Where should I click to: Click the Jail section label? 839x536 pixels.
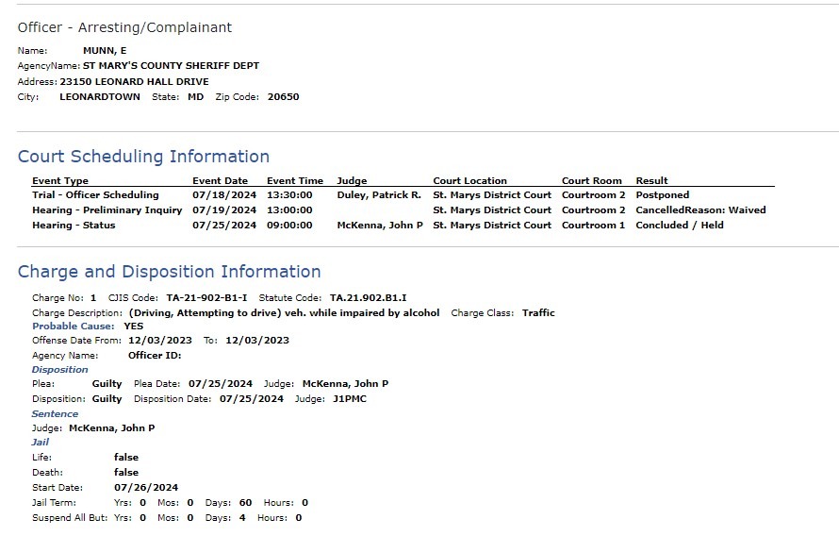(x=41, y=442)
